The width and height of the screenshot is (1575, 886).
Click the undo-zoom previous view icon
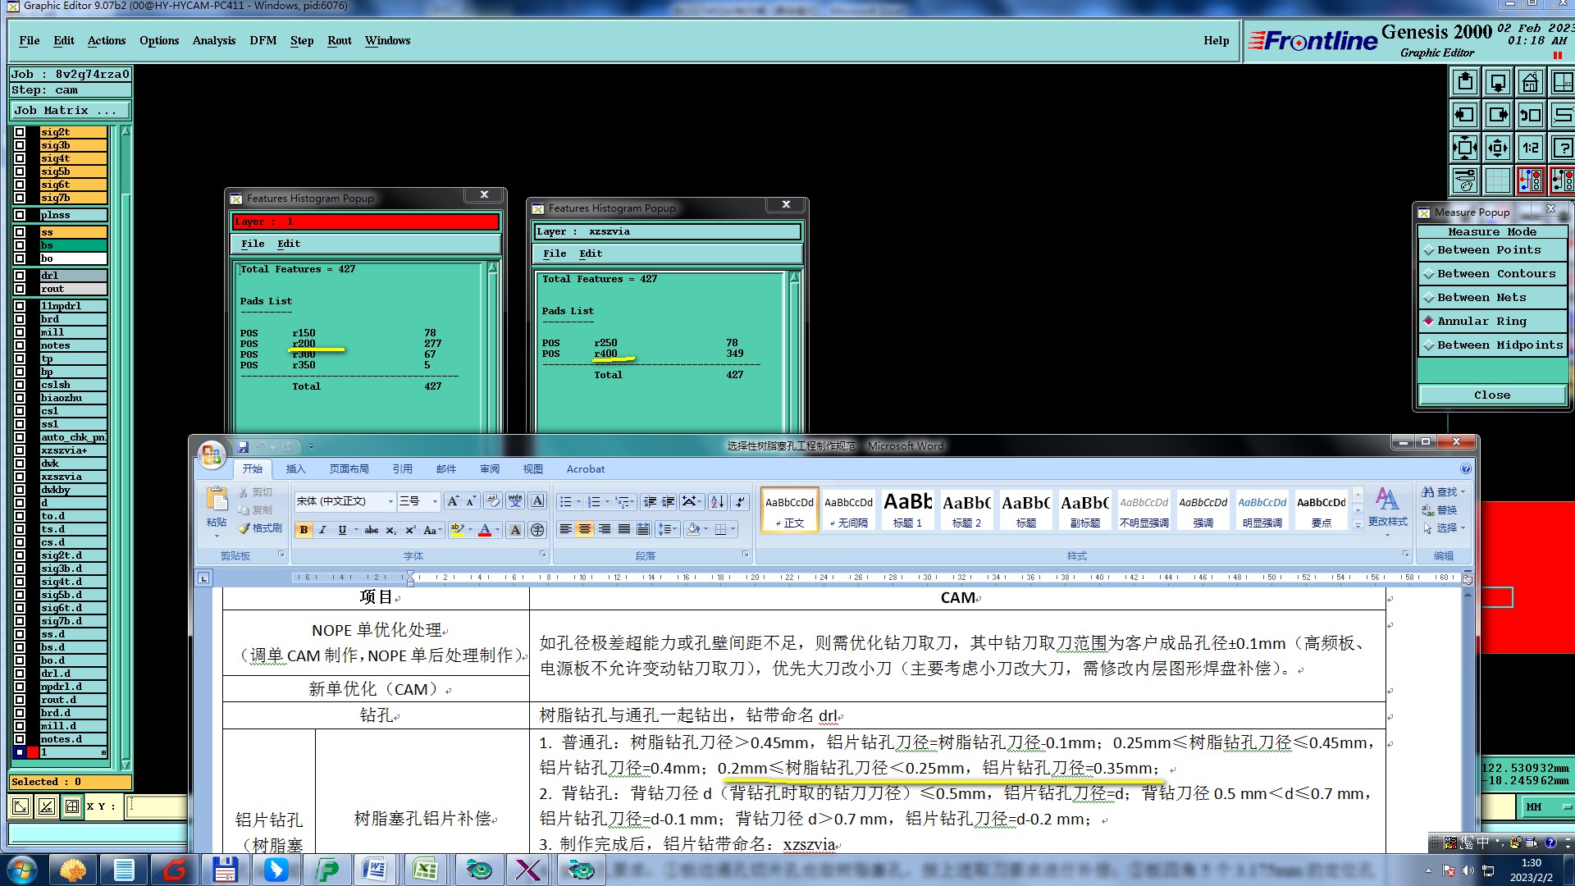click(x=1530, y=116)
